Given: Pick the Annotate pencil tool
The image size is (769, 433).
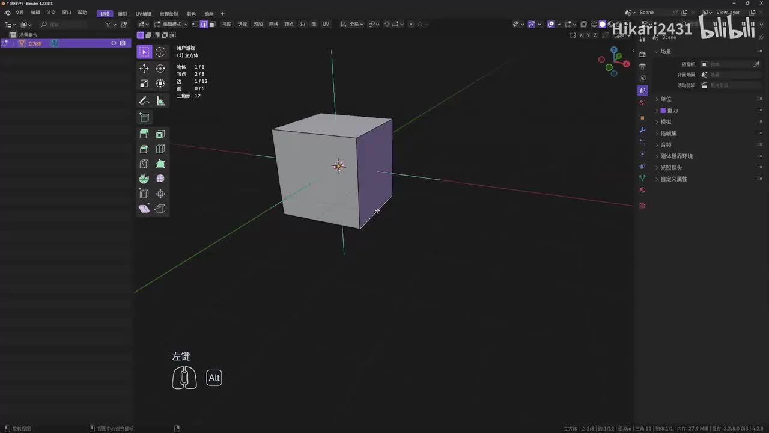Looking at the screenshot, I should coord(144,100).
